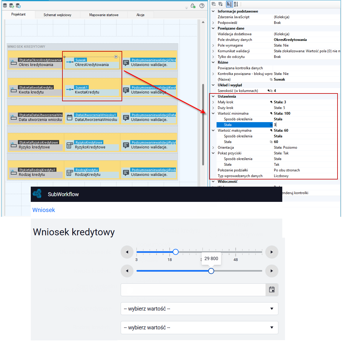
Task: Click the designer's vertical scrollbar thumb
Action: (x=203, y=125)
